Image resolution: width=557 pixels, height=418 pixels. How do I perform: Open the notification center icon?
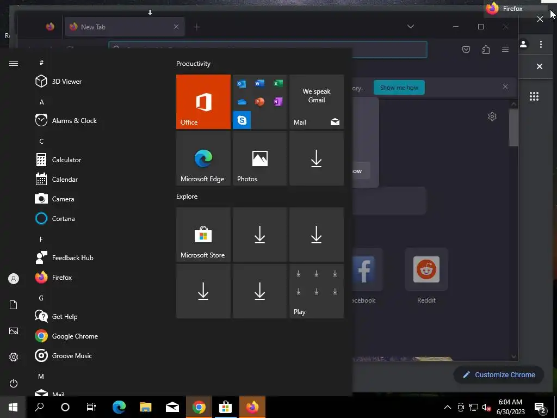click(540, 408)
